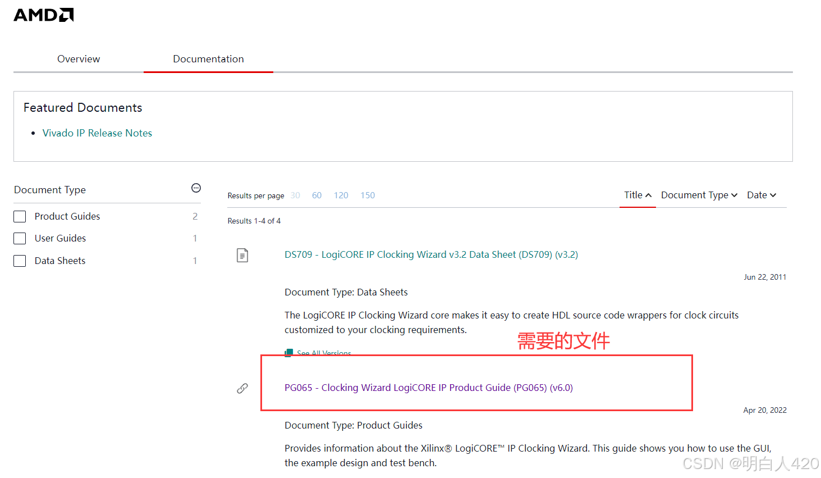Click the See All Versions stack icon
This screenshot has width=821, height=478.
288,353
